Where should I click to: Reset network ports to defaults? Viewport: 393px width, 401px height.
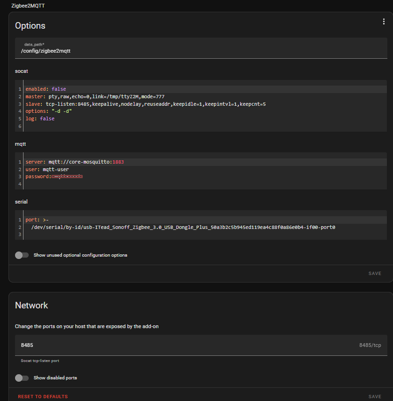(x=43, y=397)
